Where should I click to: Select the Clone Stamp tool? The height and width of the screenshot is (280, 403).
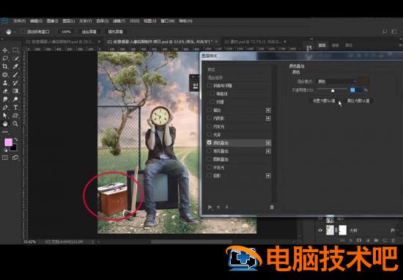pyautogui.click(x=5, y=83)
